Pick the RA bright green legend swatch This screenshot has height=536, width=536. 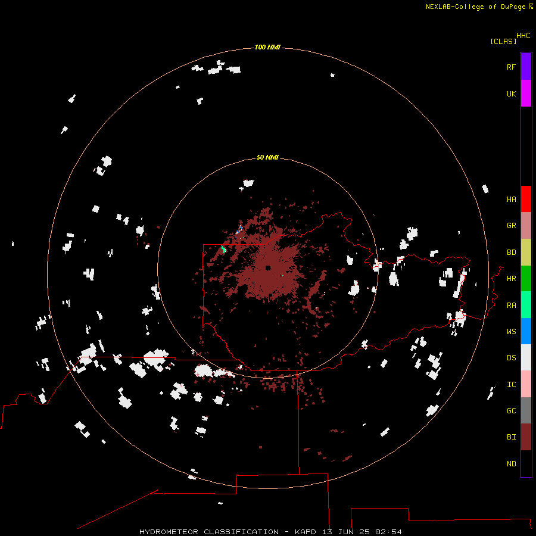[x=526, y=305]
